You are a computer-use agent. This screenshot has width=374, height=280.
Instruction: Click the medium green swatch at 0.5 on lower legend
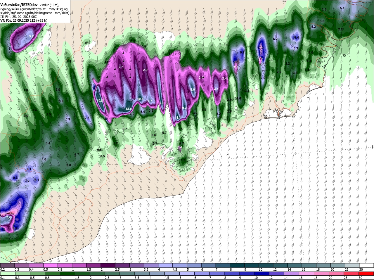(x=37, y=273)
